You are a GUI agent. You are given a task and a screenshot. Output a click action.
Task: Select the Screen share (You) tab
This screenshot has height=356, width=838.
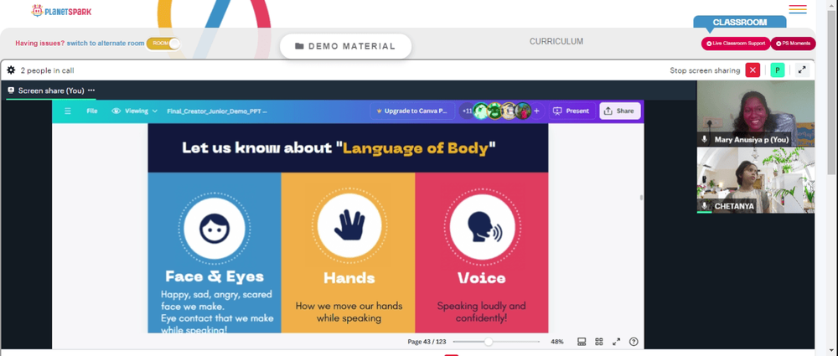click(x=51, y=90)
